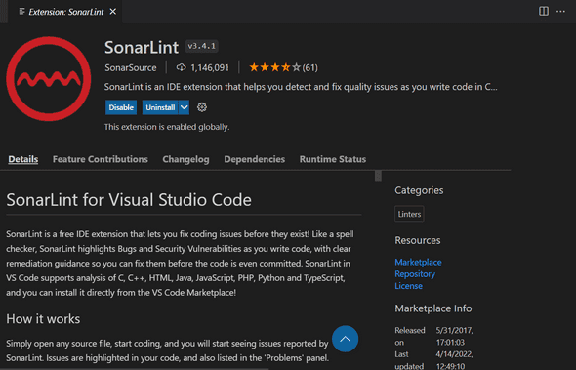The height and width of the screenshot is (370, 576).
Task: Select the Extension: SonarLint editor tab
Action: point(66,12)
